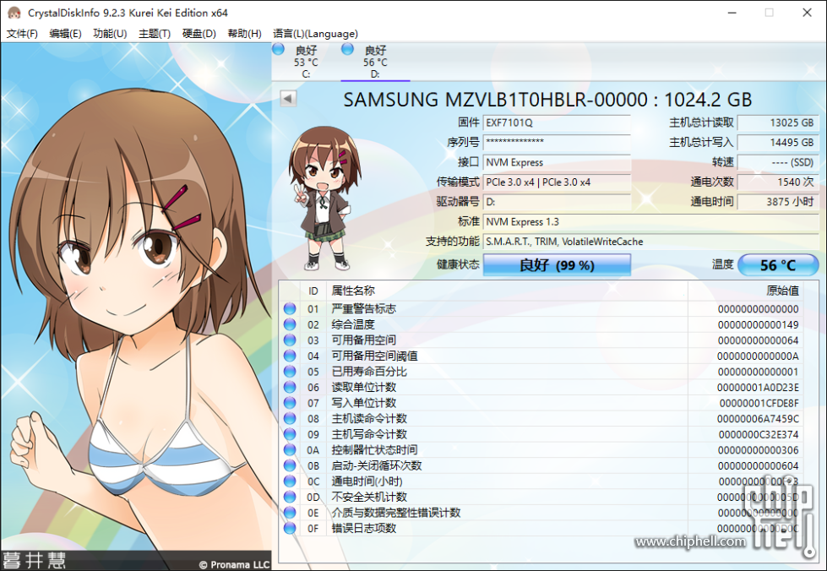
Task: Click the 原始值 column header
Action: [746, 291]
